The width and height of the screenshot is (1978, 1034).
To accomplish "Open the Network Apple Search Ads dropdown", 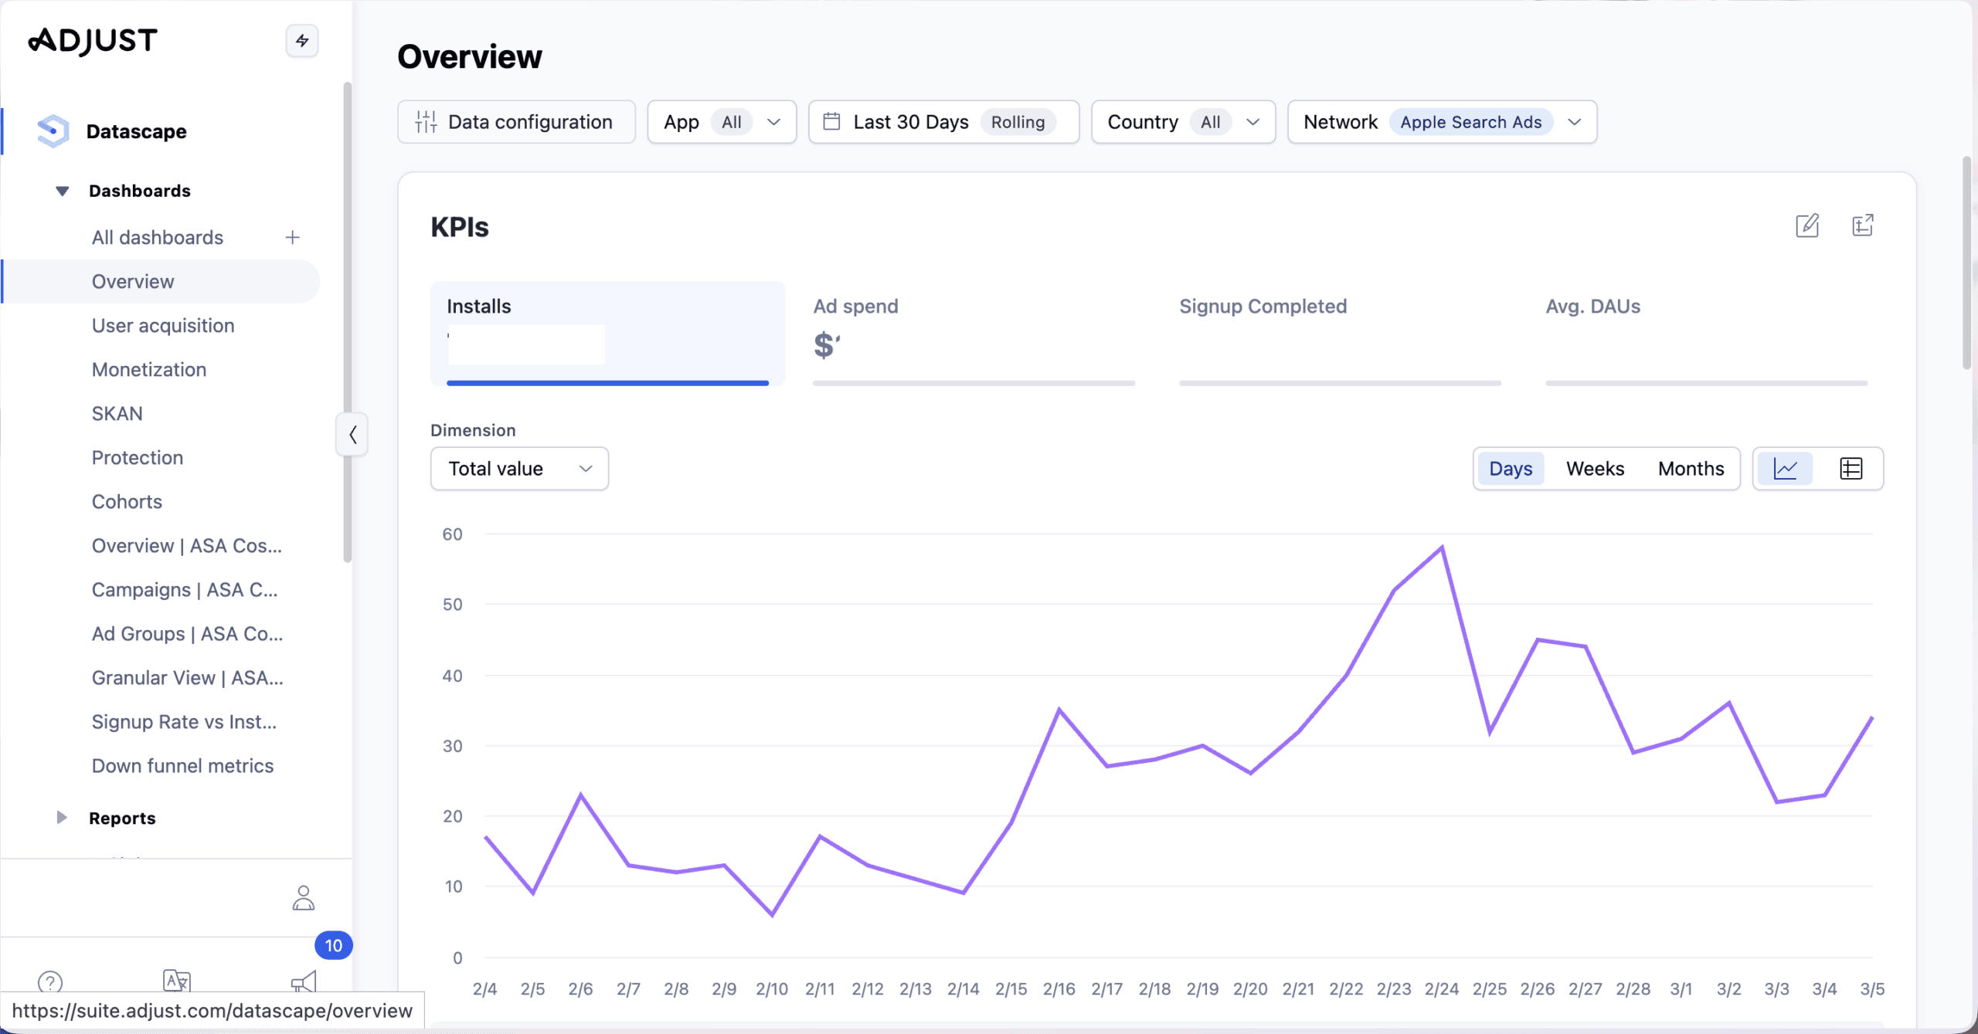I will (x=1442, y=122).
